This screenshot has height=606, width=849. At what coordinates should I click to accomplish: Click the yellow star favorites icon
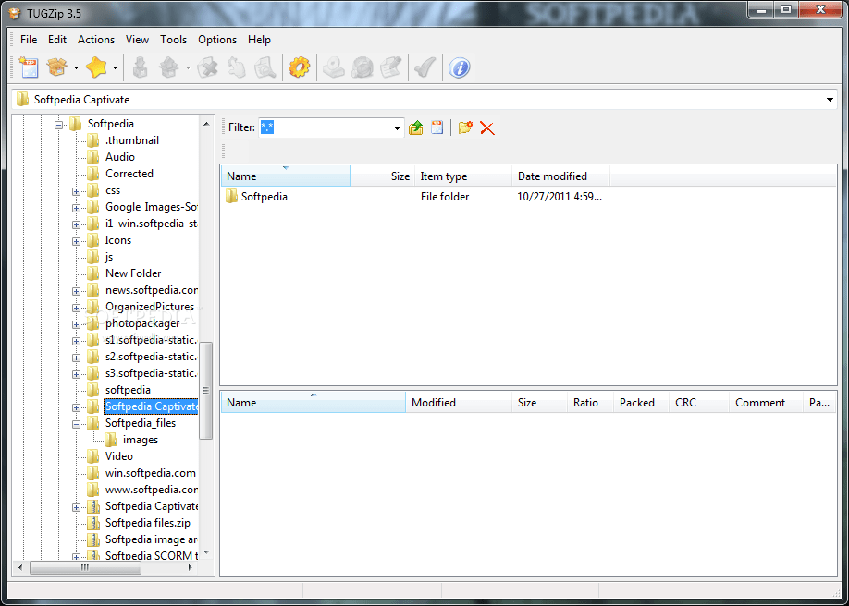tap(96, 67)
